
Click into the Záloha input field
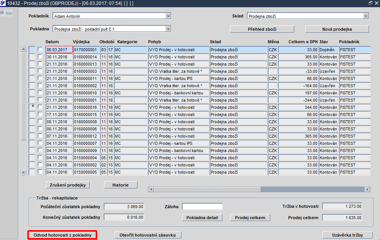(202, 206)
